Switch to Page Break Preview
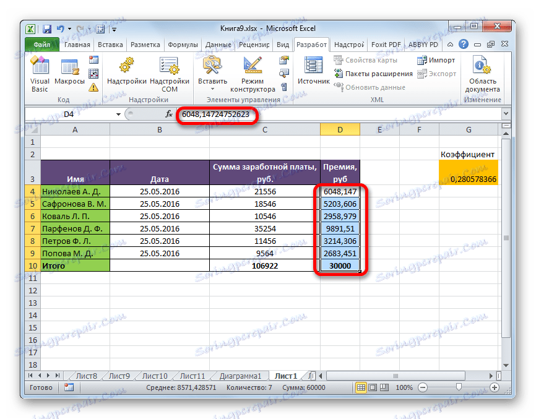Screen dimensions: 536x419 (x=384, y=387)
